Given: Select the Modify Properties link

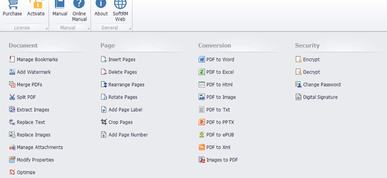Looking at the screenshot, I should 36,160.
